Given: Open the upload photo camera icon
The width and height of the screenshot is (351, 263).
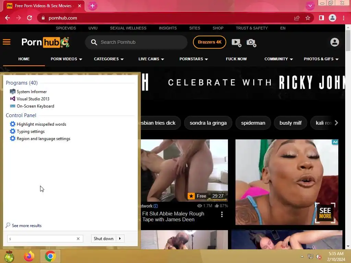Looking at the screenshot, I should point(251,42).
